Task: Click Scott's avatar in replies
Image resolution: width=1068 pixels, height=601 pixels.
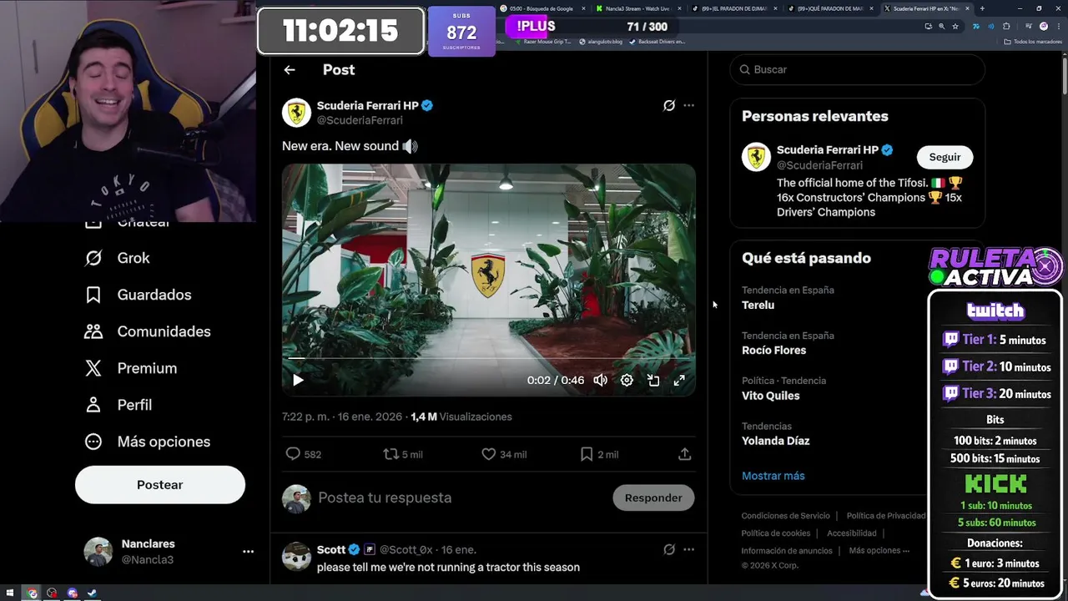Action: [x=296, y=557]
